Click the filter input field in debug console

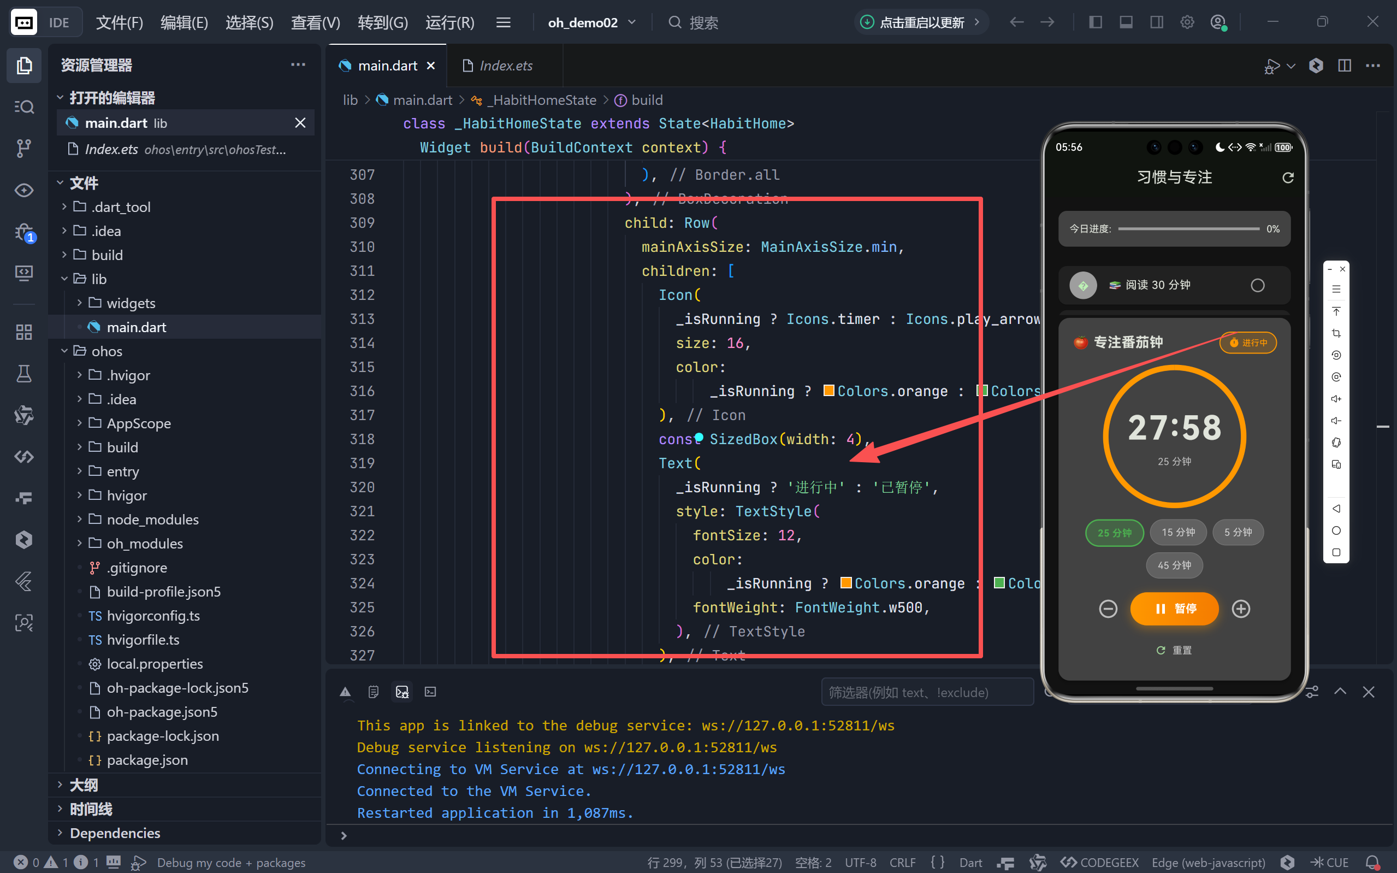point(926,692)
